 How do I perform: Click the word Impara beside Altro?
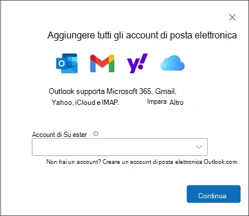(157, 101)
